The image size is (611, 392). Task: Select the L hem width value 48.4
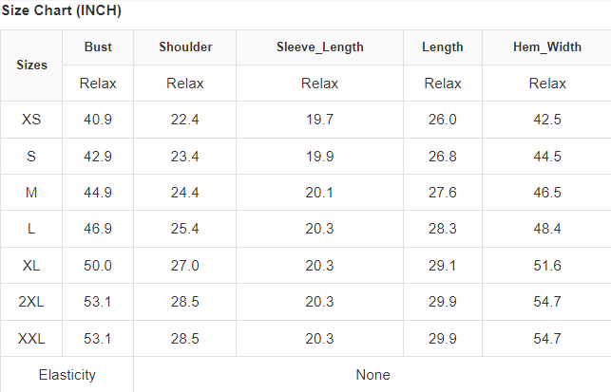(547, 229)
